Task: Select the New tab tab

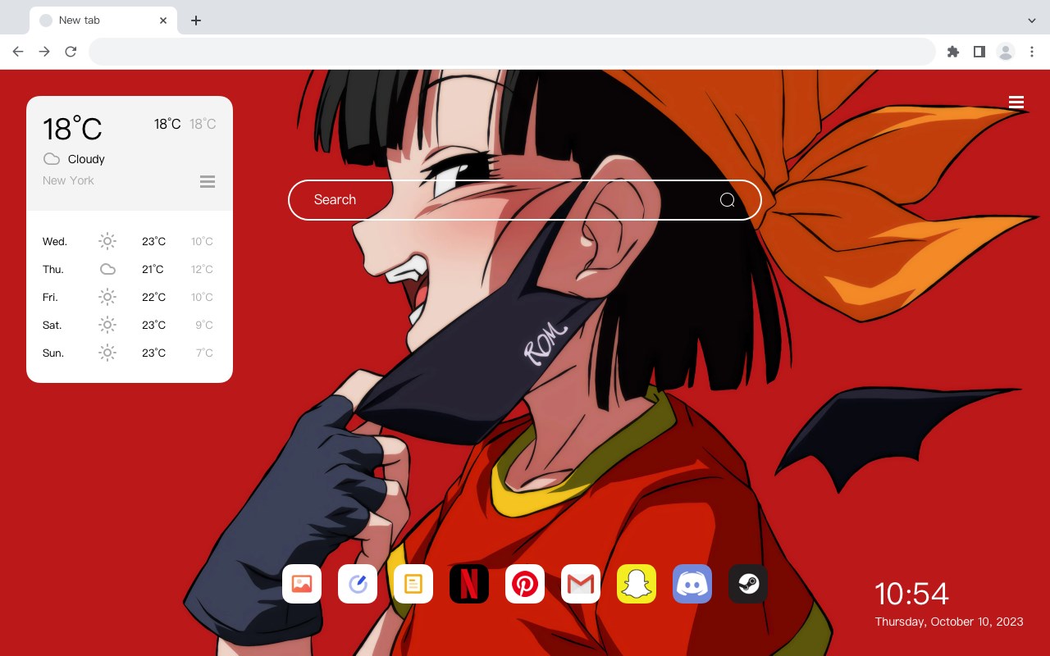Action: (x=103, y=20)
